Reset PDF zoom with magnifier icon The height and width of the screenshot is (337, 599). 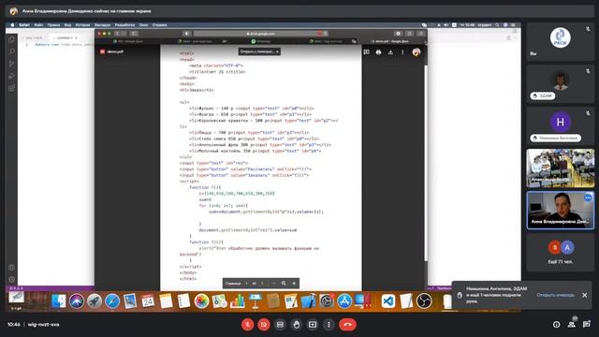click(x=284, y=283)
